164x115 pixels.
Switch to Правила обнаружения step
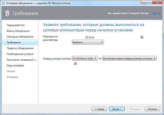[x=20, y=48]
